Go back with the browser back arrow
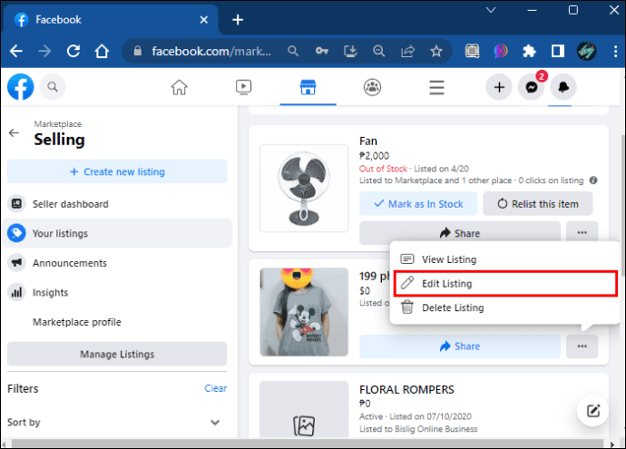This screenshot has width=626, height=449. [x=16, y=51]
